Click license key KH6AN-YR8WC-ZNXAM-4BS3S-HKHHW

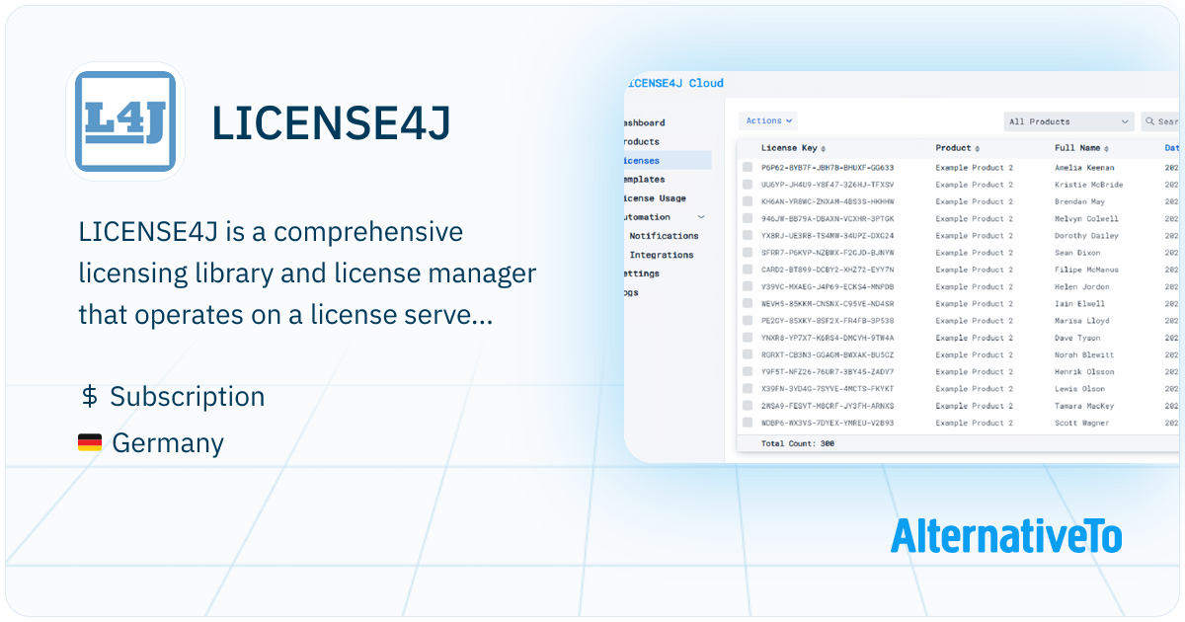(828, 201)
